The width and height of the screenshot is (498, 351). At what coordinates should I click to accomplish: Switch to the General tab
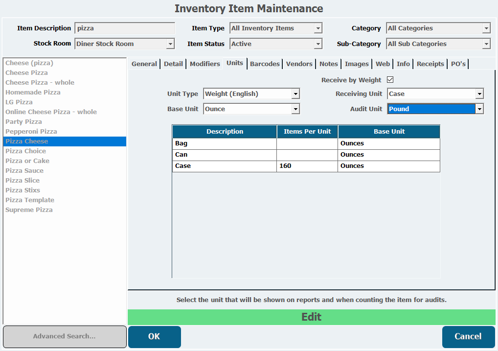tap(144, 64)
